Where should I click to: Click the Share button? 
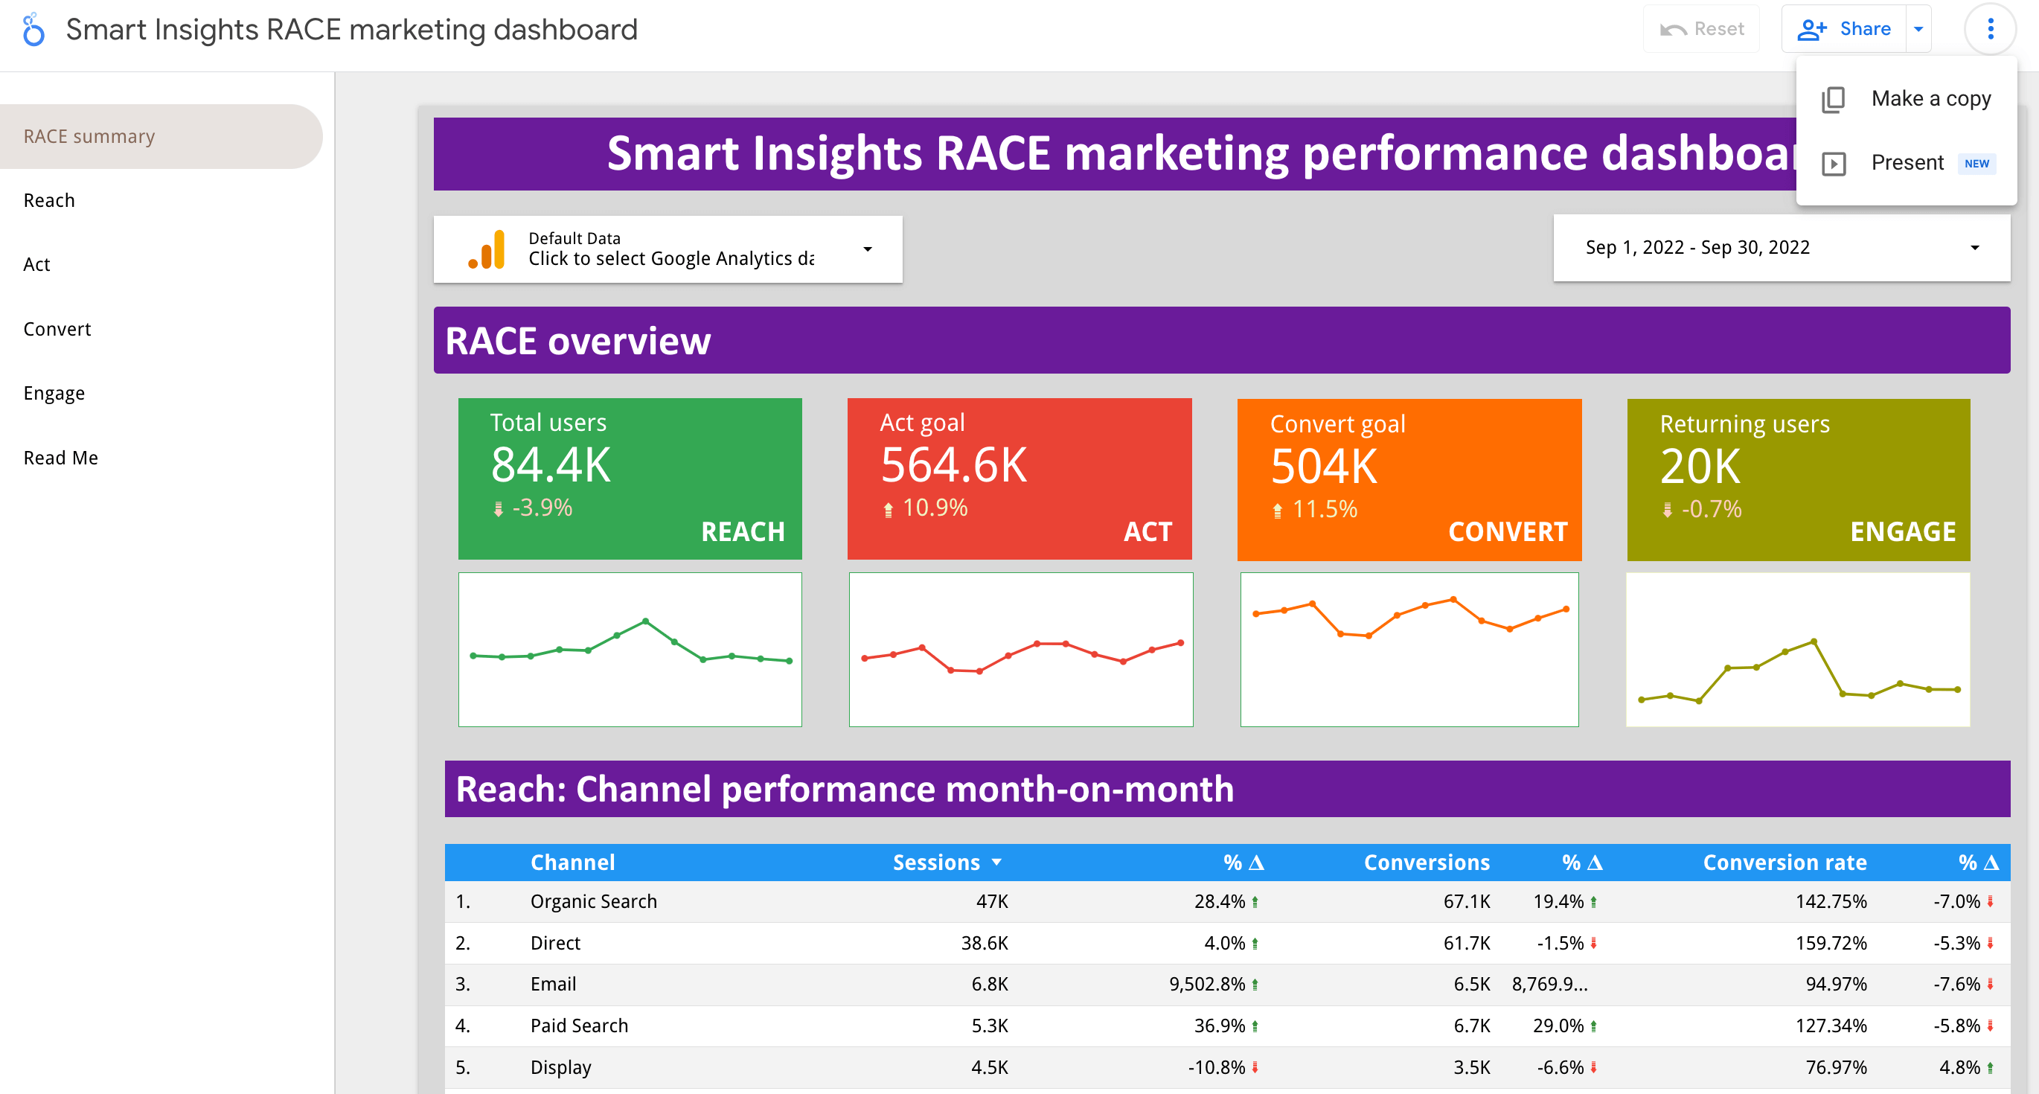(x=1864, y=28)
